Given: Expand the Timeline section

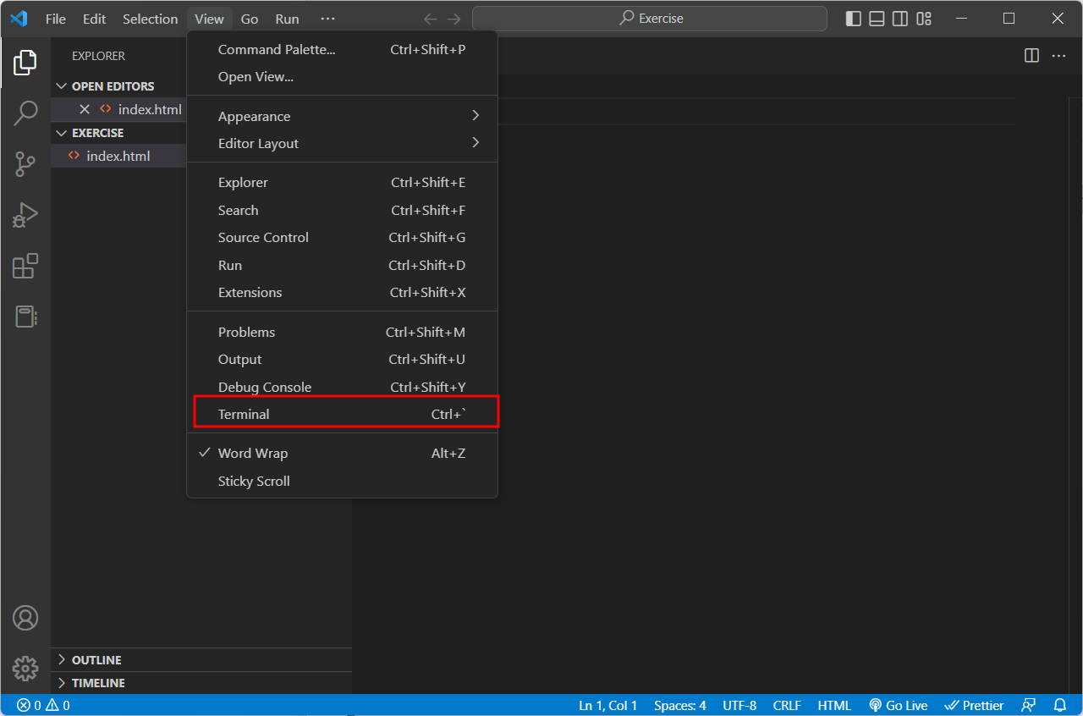Looking at the screenshot, I should pyautogui.click(x=201, y=683).
